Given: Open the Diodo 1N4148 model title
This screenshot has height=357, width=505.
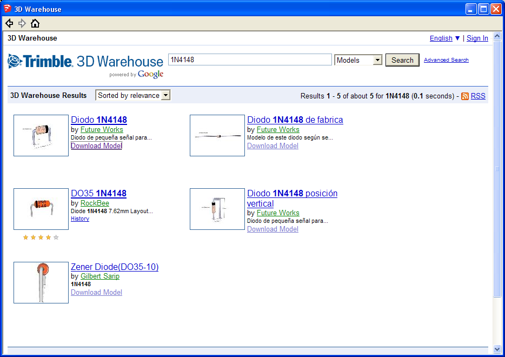Looking at the screenshot, I should point(99,120).
